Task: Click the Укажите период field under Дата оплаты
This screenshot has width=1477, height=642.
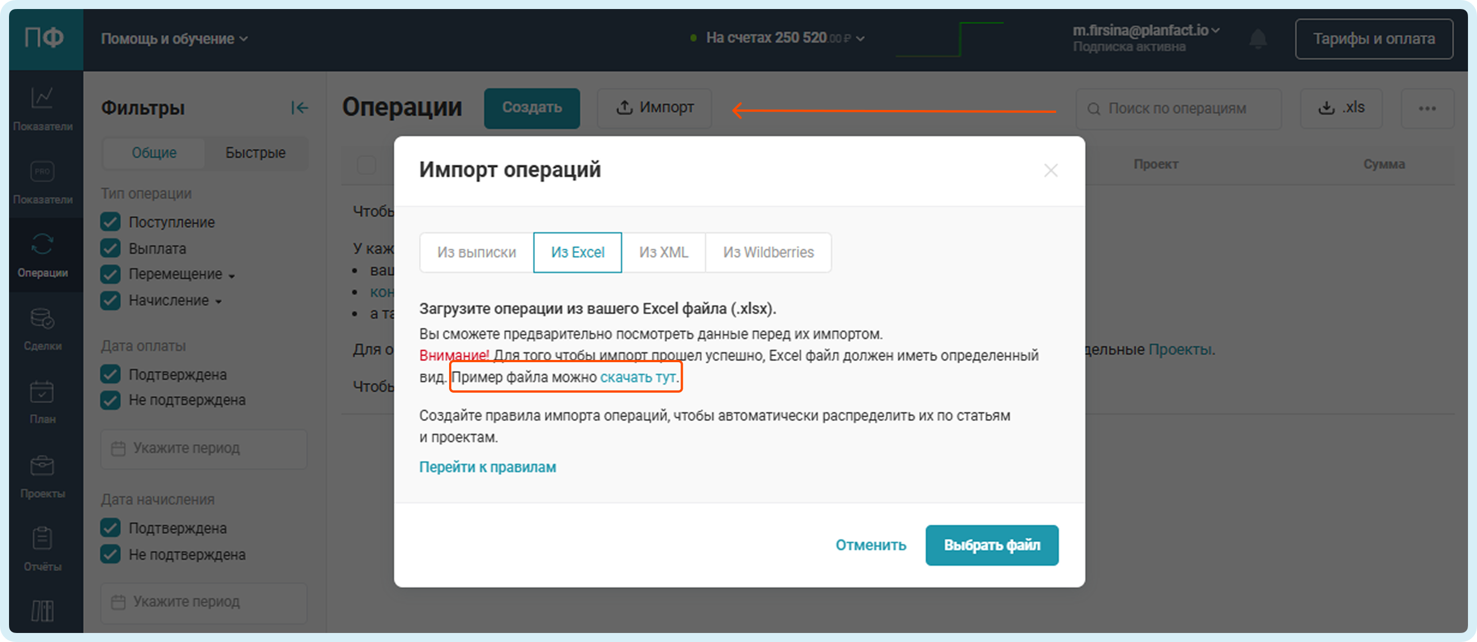Action: click(204, 448)
